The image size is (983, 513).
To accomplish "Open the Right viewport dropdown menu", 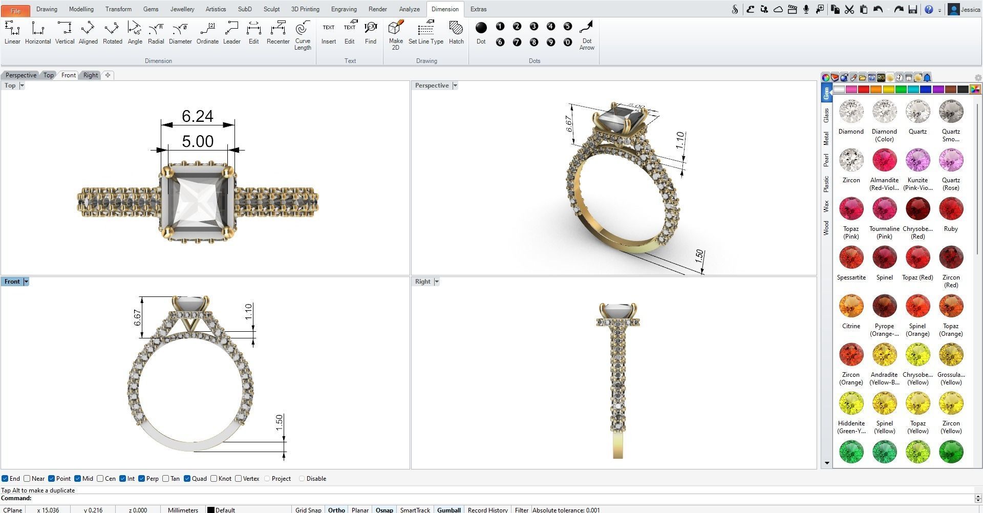I will (437, 282).
